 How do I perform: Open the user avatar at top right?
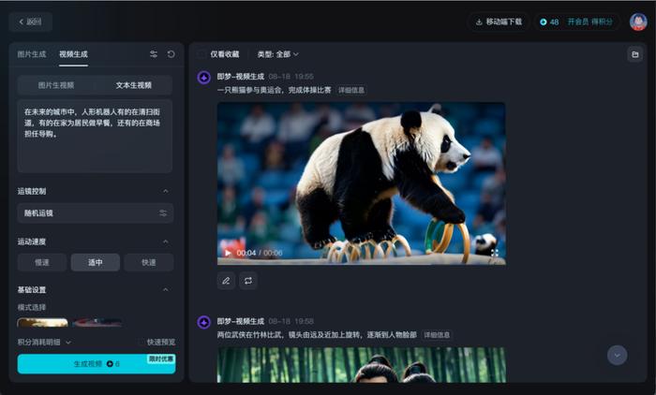pyautogui.click(x=637, y=22)
